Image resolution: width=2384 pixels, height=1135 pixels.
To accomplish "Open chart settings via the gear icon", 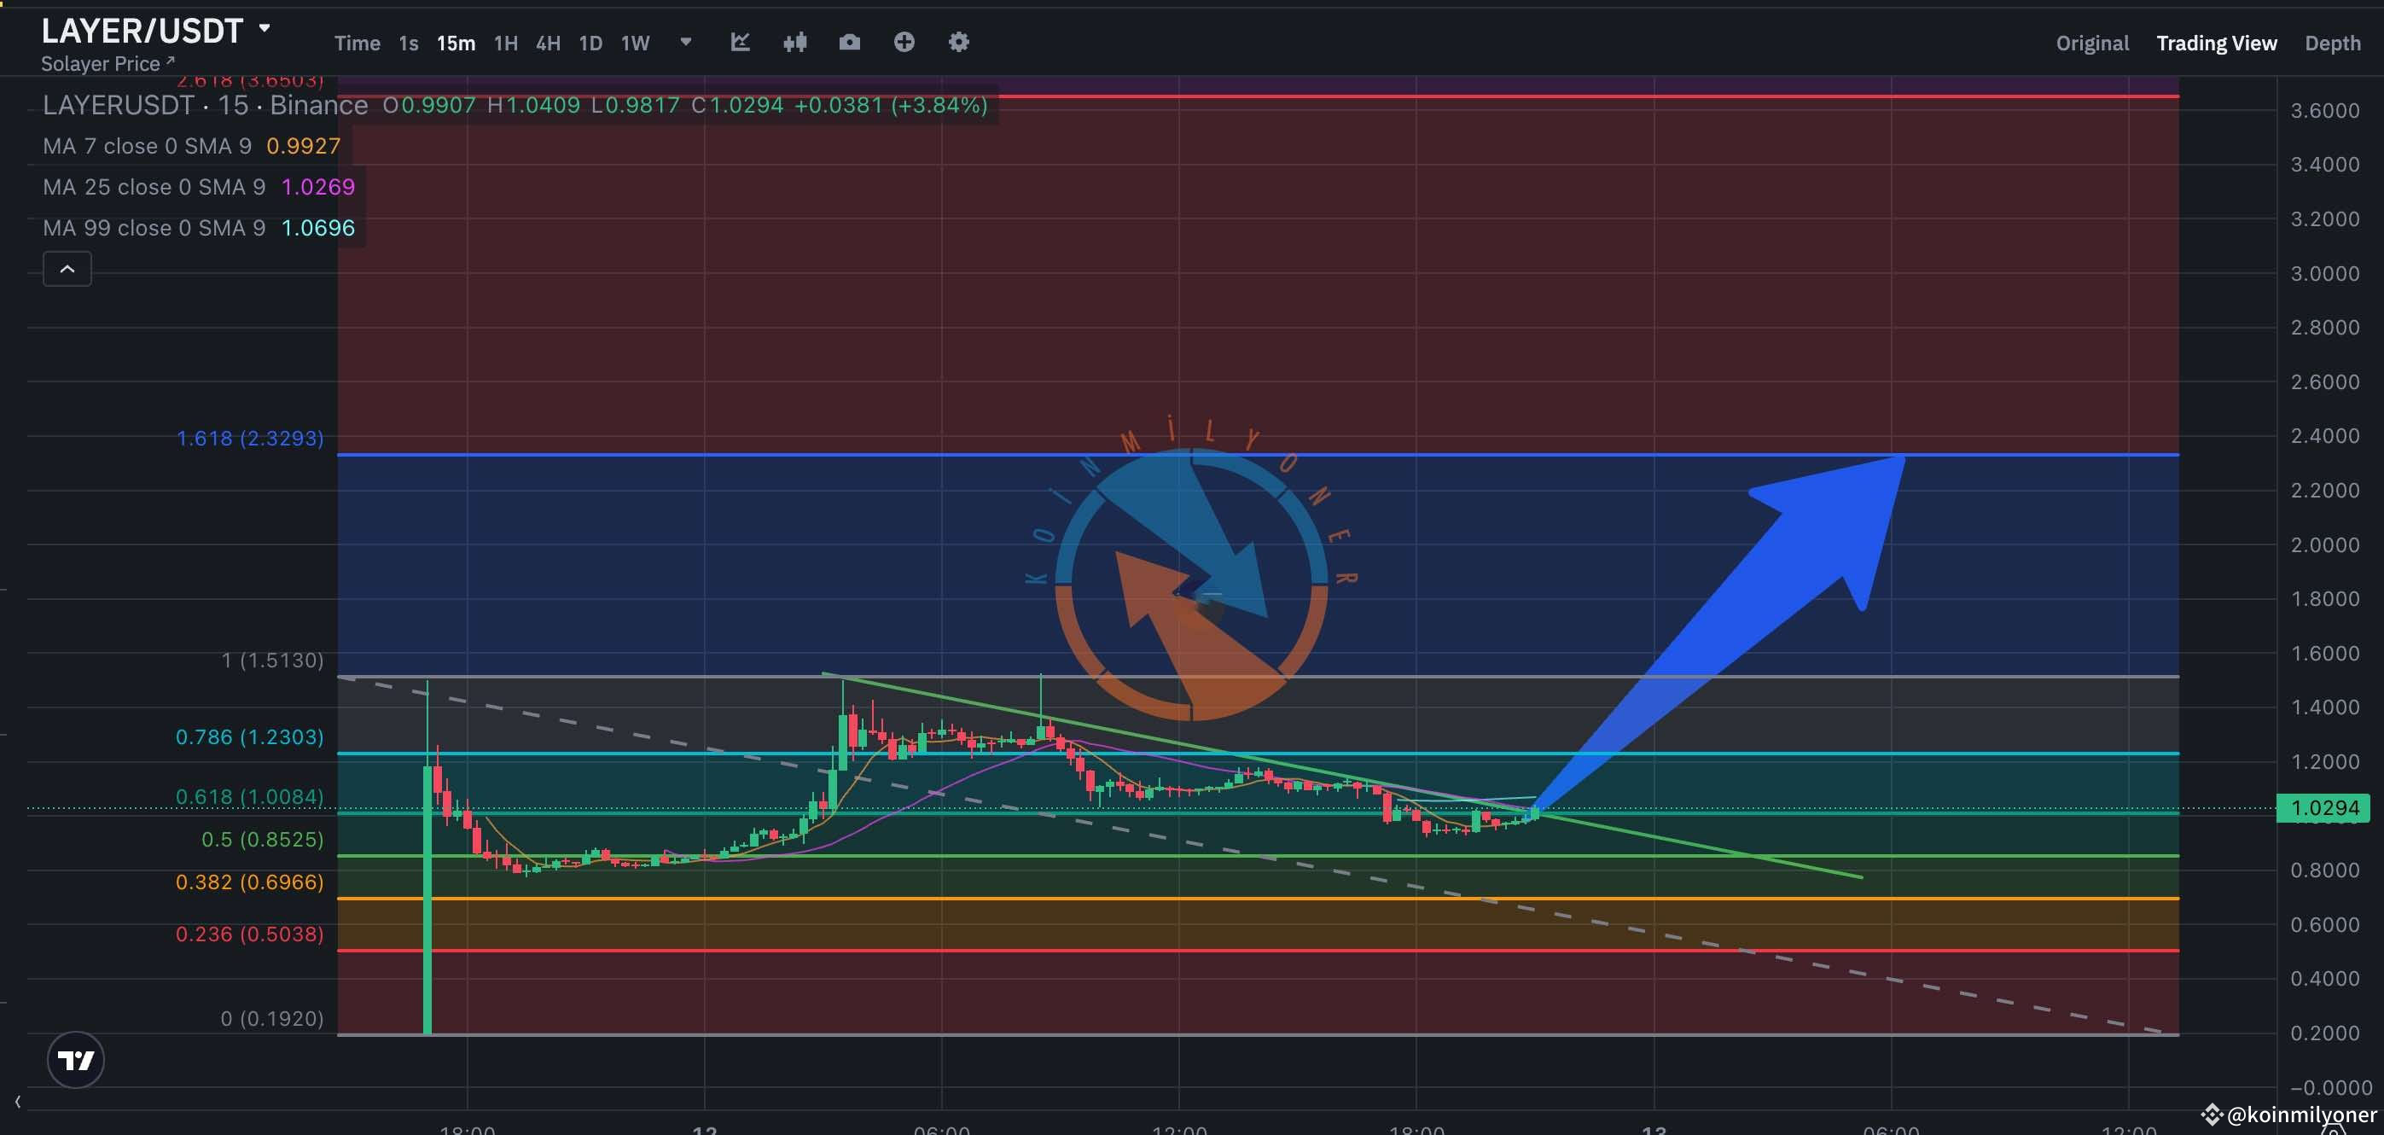I will pyautogui.click(x=958, y=42).
